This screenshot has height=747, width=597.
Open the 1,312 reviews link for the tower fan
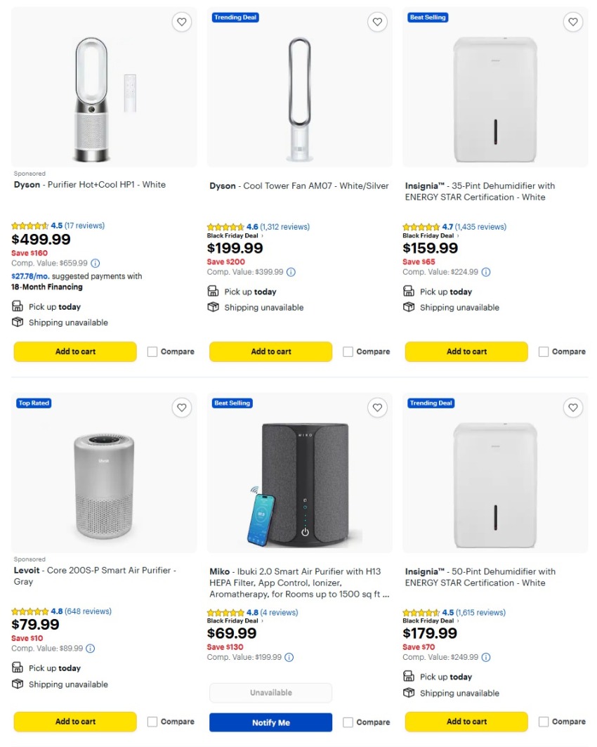pyautogui.click(x=285, y=226)
